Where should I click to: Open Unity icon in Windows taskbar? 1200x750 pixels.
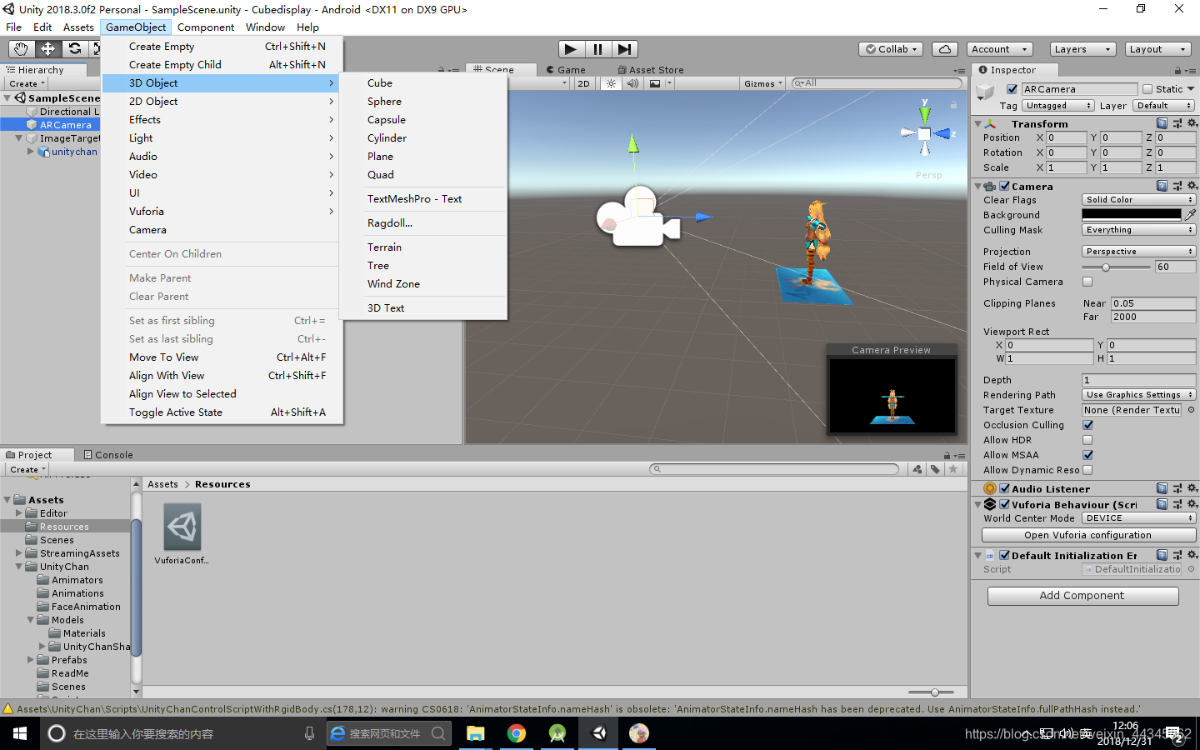tap(598, 733)
